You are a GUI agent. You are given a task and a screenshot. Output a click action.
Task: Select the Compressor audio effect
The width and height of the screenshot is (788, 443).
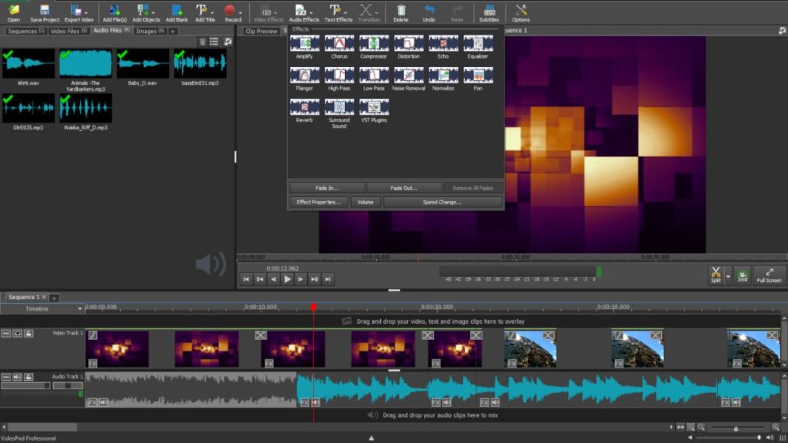point(374,42)
